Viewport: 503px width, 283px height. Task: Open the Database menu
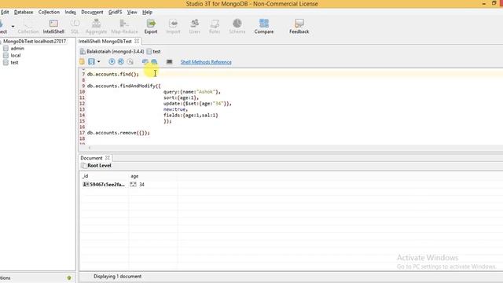tap(24, 13)
